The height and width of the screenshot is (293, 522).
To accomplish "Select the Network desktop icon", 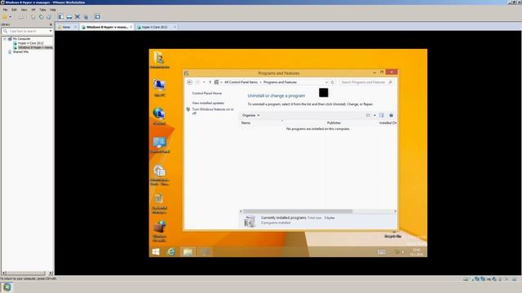I will tap(159, 116).
